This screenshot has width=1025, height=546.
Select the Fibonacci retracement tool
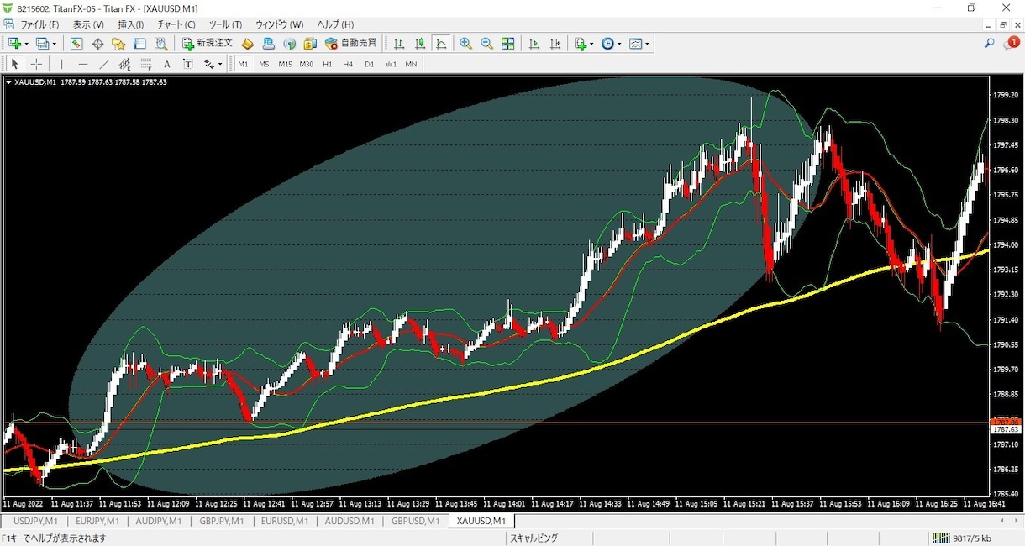(146, 64)
